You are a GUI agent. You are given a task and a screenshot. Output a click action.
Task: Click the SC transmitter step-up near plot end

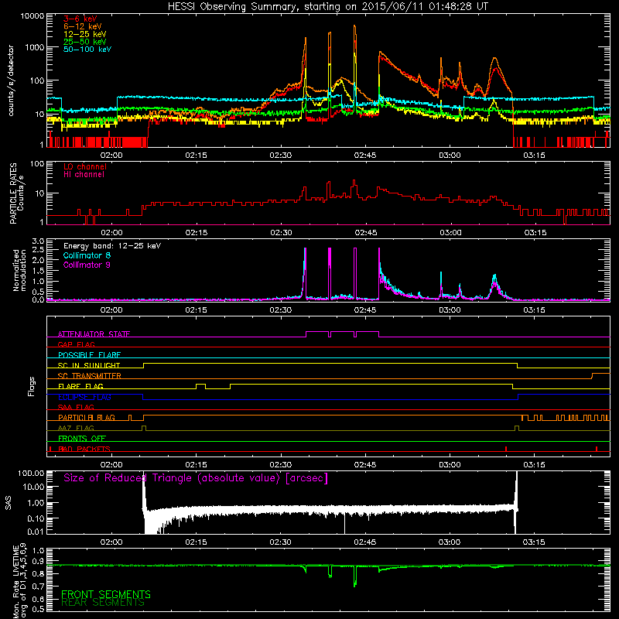coord(592,375)
